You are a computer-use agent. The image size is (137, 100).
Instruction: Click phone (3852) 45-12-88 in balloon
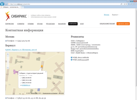(x=27, y=80)
